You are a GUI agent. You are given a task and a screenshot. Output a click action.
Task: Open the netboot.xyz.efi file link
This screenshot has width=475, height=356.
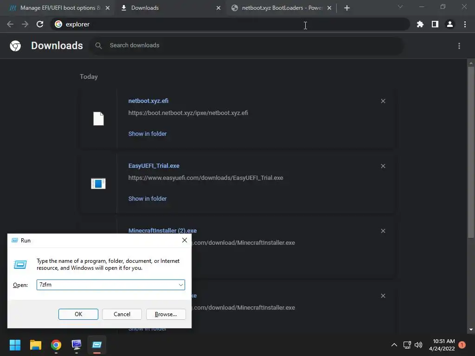pos(148,101)
